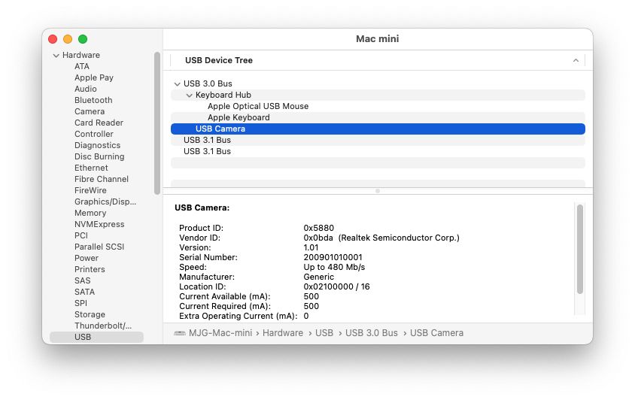Collapse the Hardware section chevron in sidebar
Viewport: 635px width, 400px height.
56,56
